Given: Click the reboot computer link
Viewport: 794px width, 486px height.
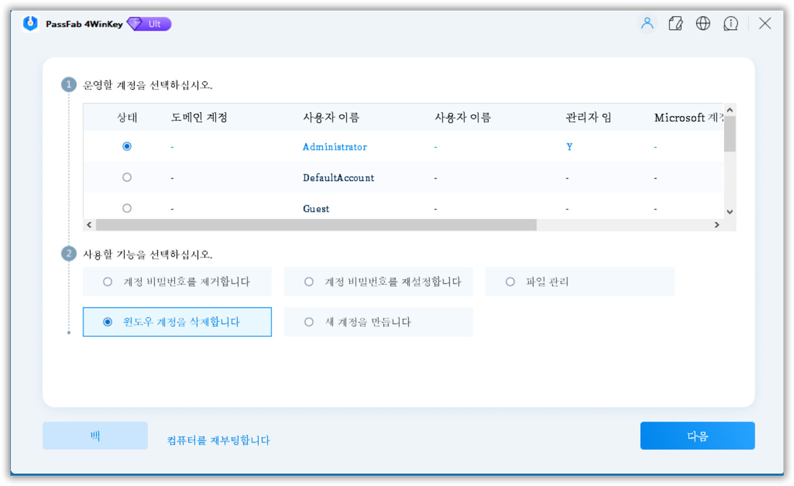Looking at the screenshot, I should (x=216, y=440).
